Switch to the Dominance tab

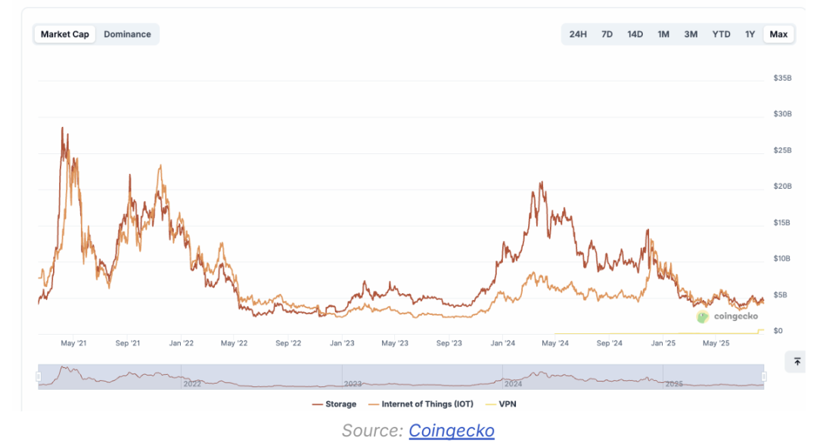[x=127, y=34]
